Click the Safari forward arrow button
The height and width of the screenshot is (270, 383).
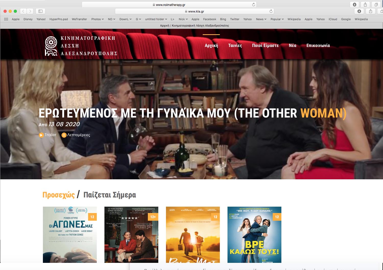click(x=30, y=11)
